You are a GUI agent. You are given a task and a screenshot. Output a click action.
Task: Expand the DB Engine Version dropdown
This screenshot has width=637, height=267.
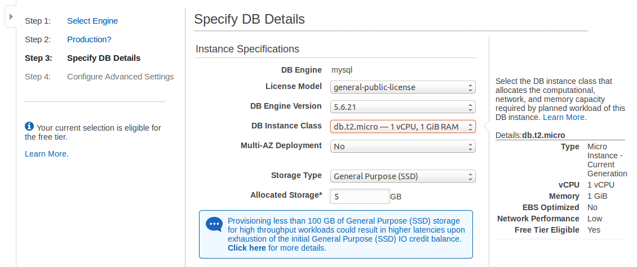click(x=402, y=107)
